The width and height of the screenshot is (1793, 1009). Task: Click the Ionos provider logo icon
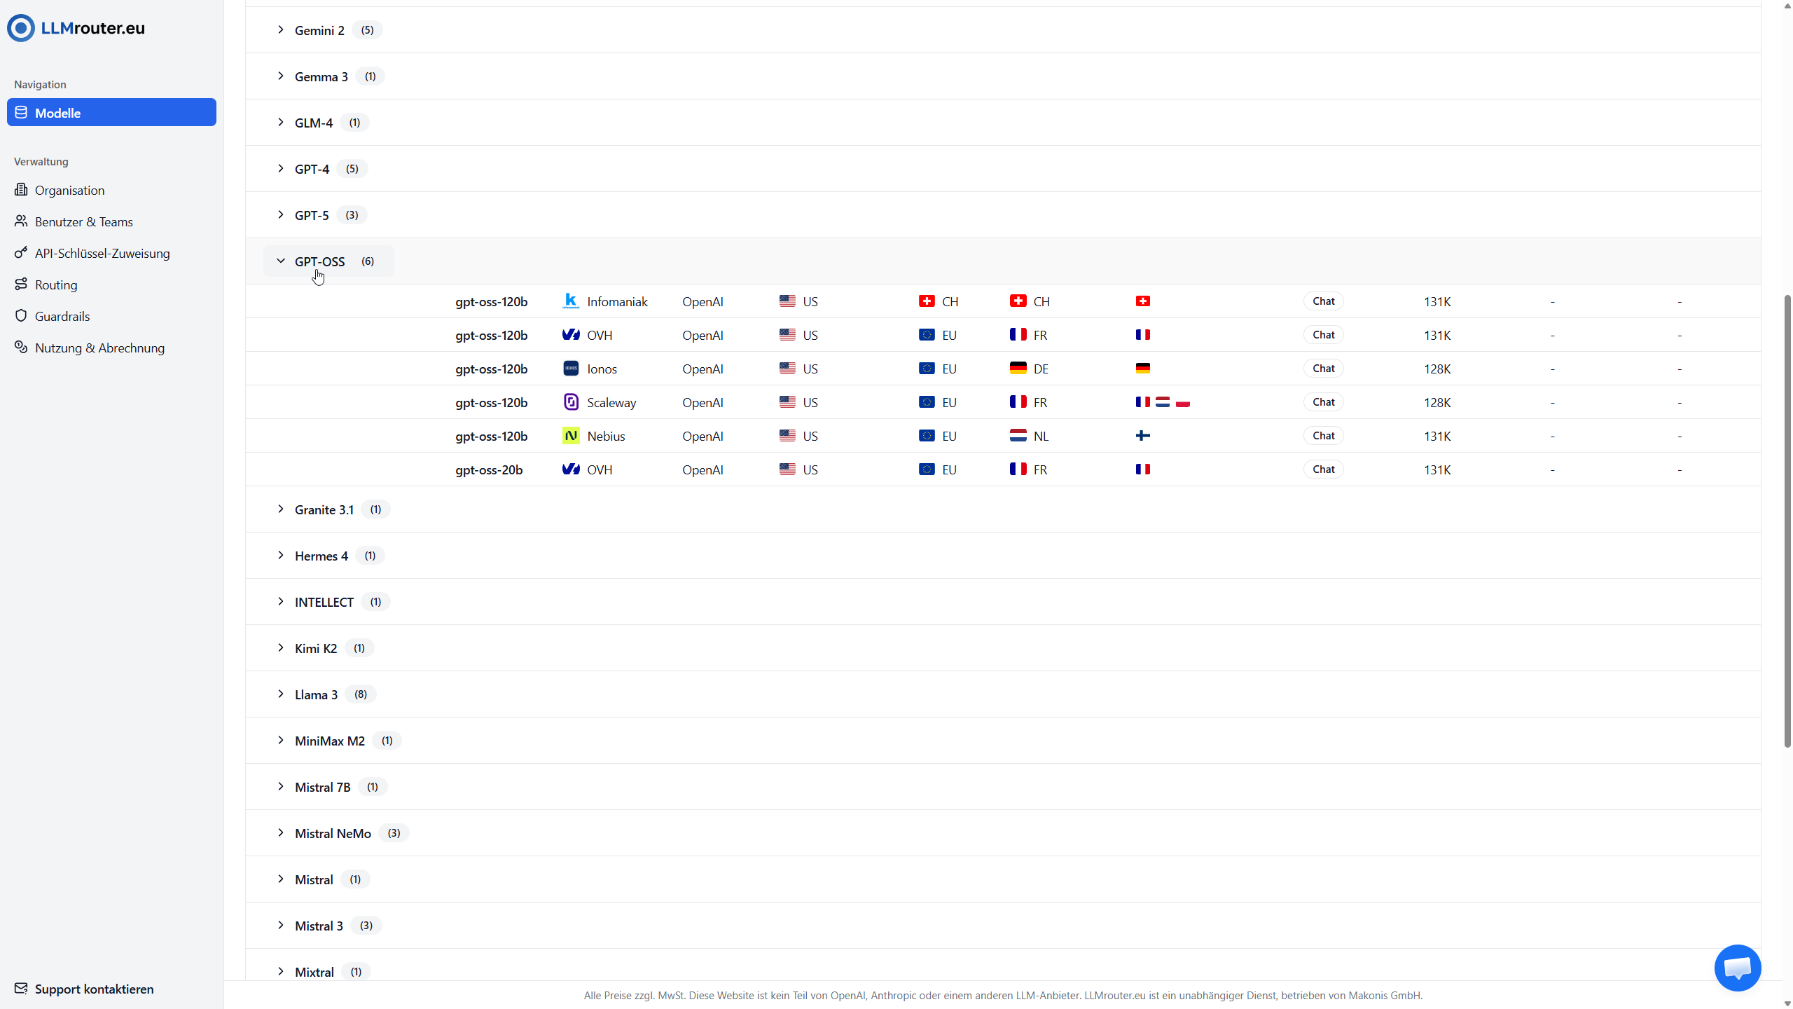(x=571, y=369)
